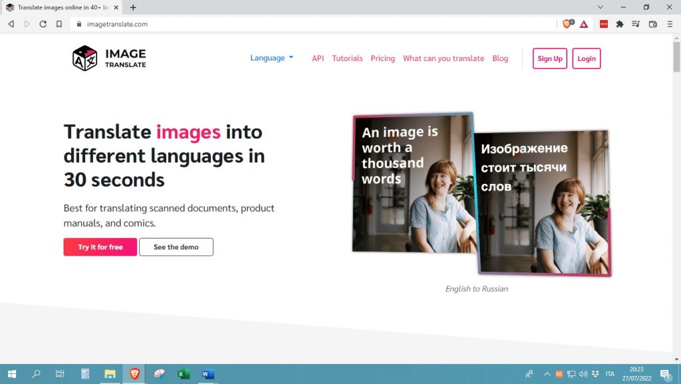Click the browser Extensions puzzle piece icon
Screen dimensions: 681x384
pyautogui.click(x=620, y=24)
